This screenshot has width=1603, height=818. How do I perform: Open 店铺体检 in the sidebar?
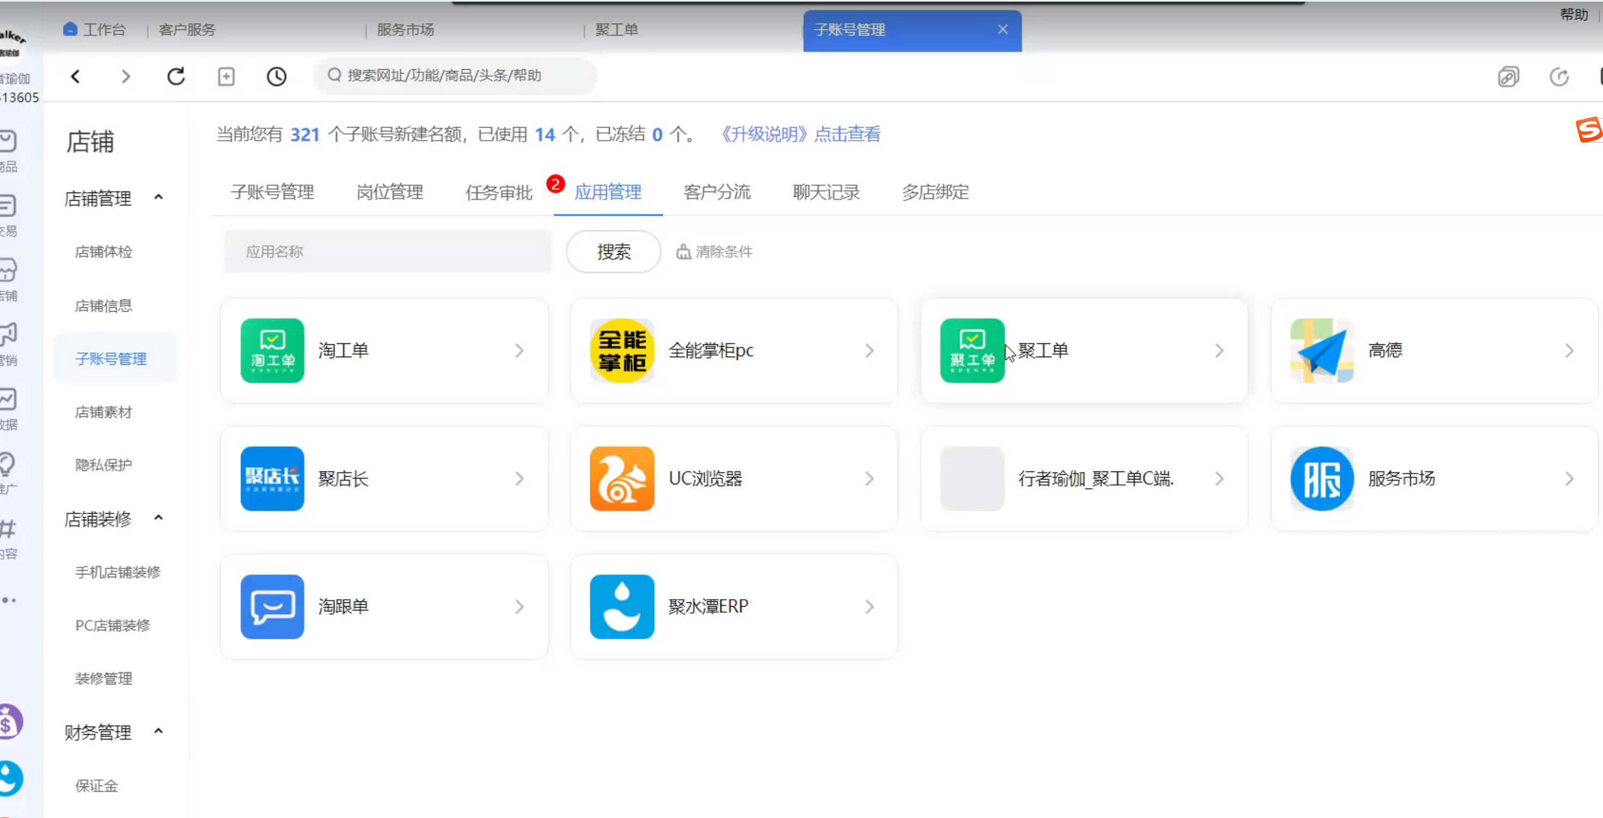(103, 252)
